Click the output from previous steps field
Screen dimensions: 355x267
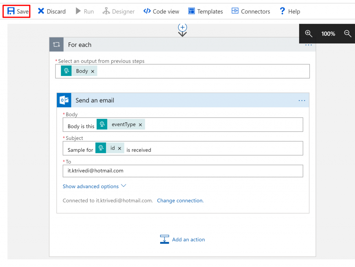tap(182, 71)
